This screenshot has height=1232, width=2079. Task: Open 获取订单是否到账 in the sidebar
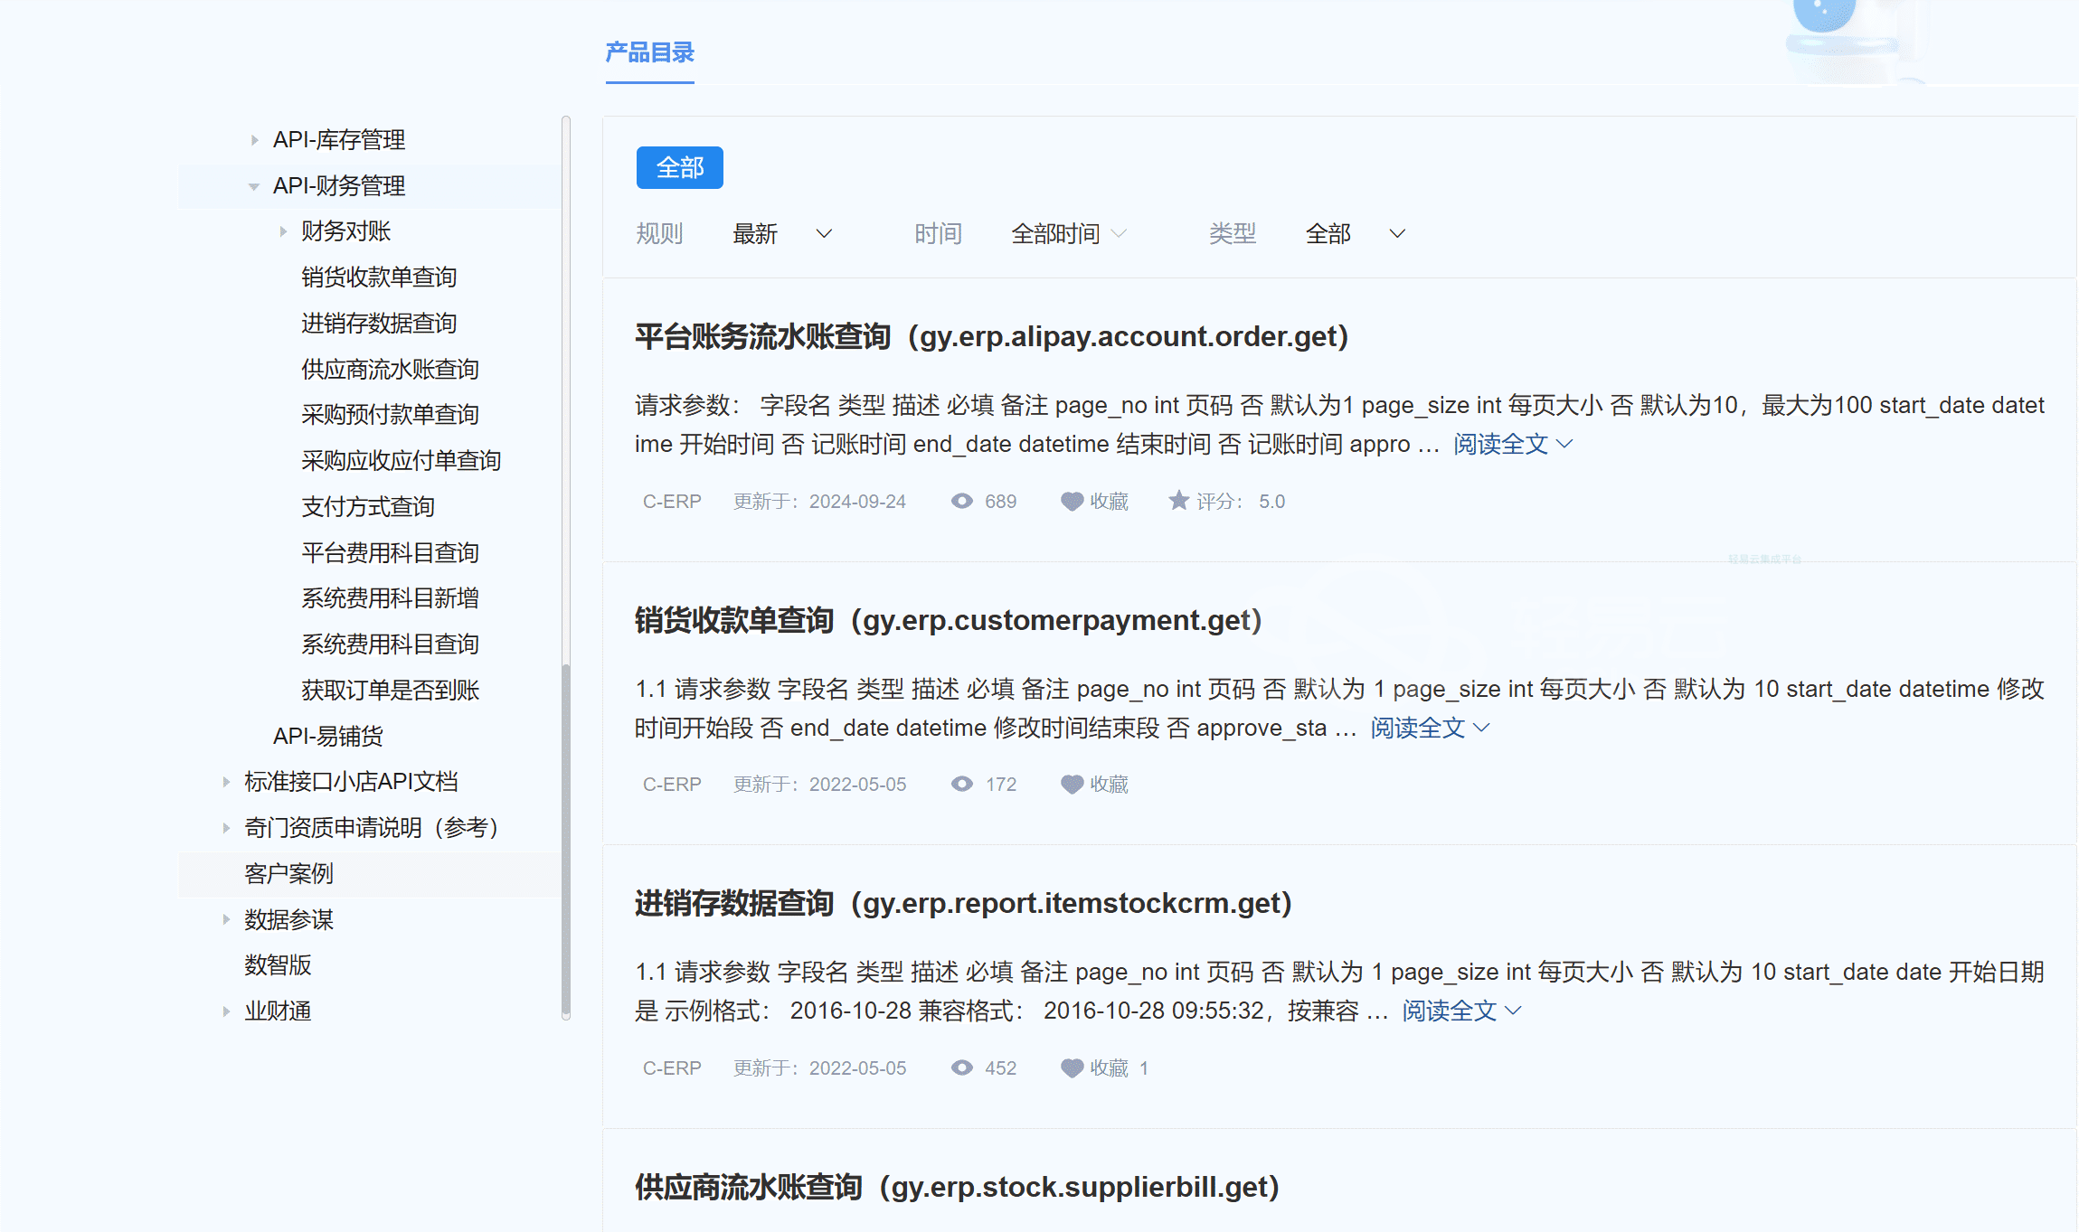point(390,691)
